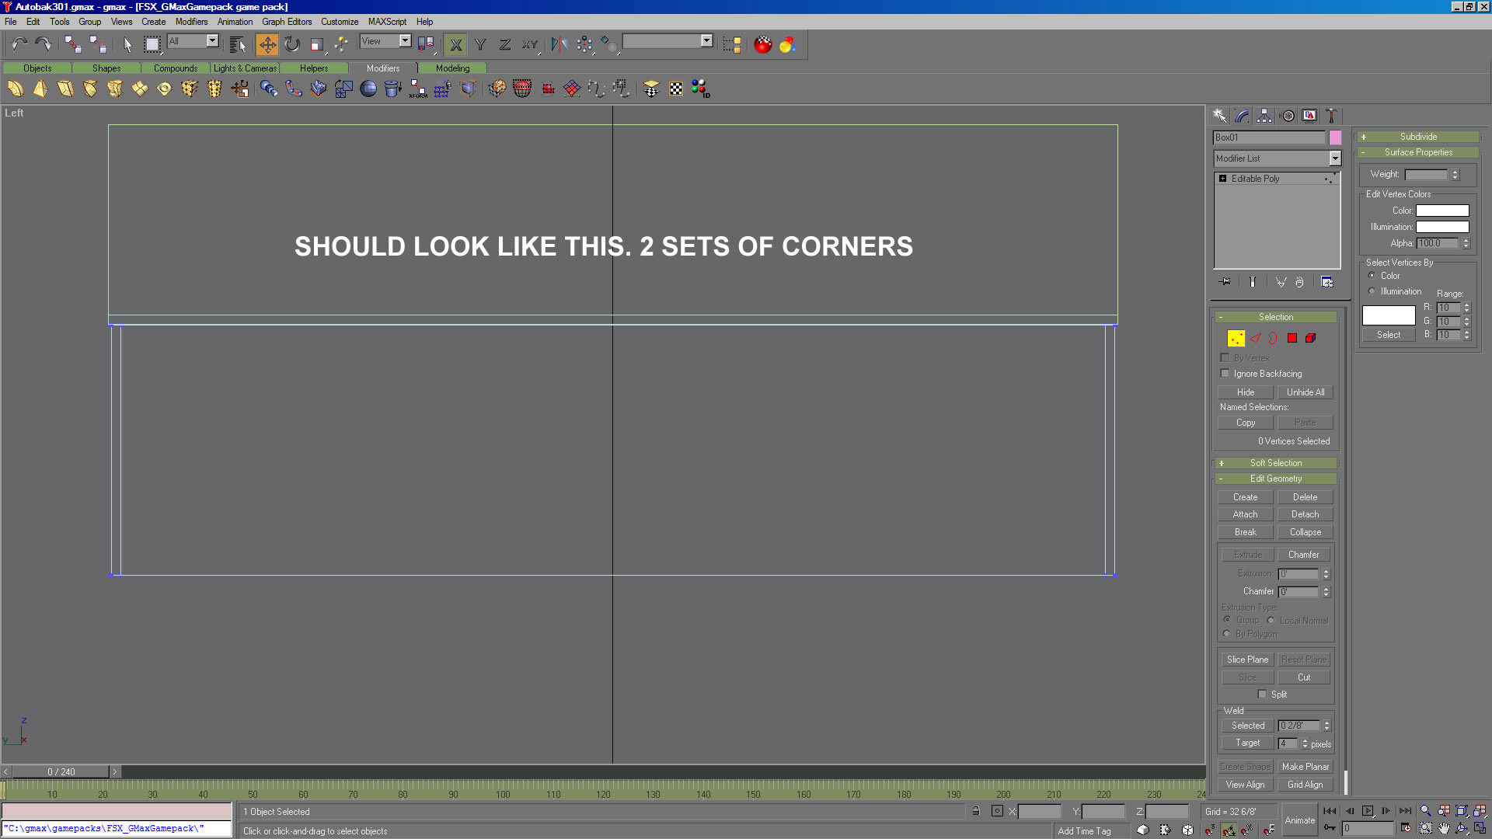This screenshot has width=1492, height=839.
Task: Tick the Split checkbox
Action: tap(1262, 695)
